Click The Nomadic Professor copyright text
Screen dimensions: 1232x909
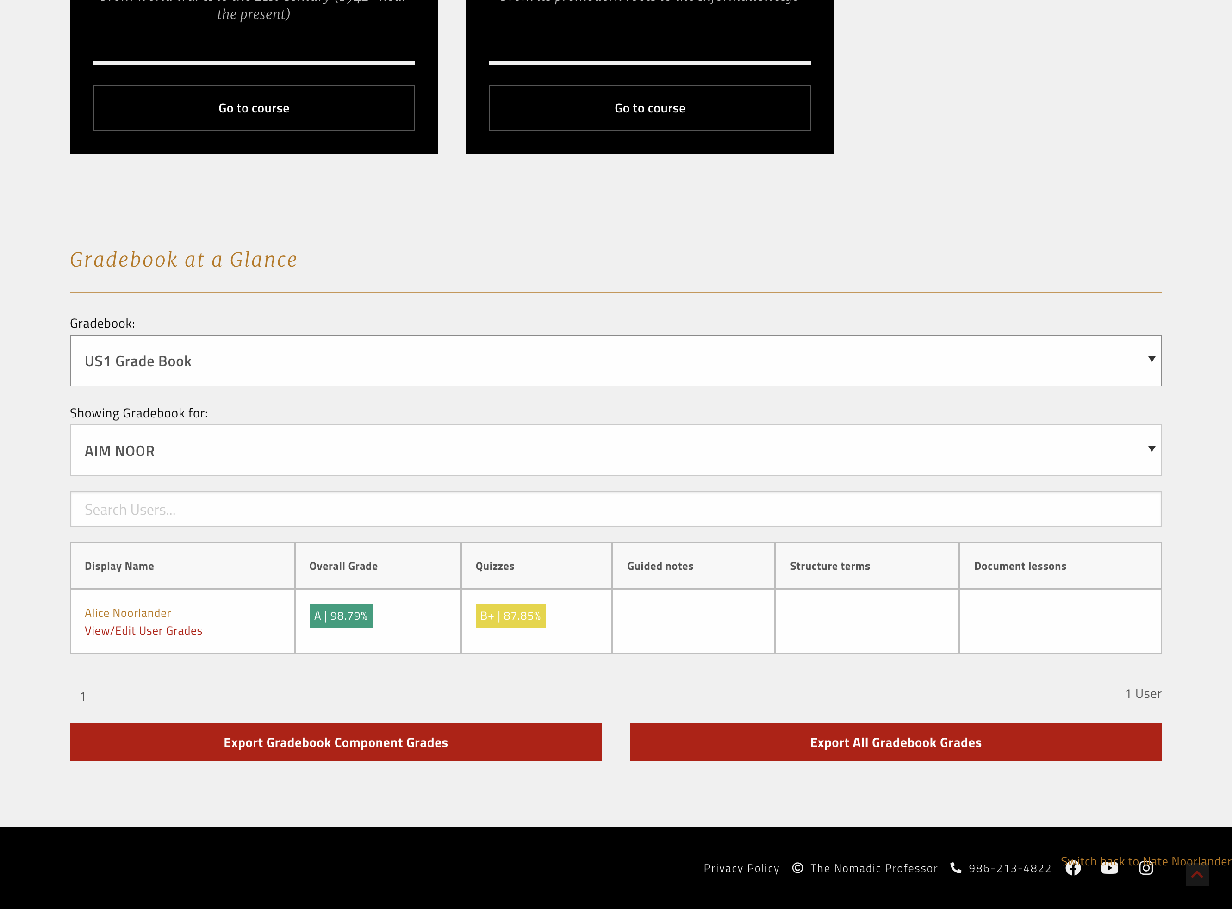click(874, 868)
